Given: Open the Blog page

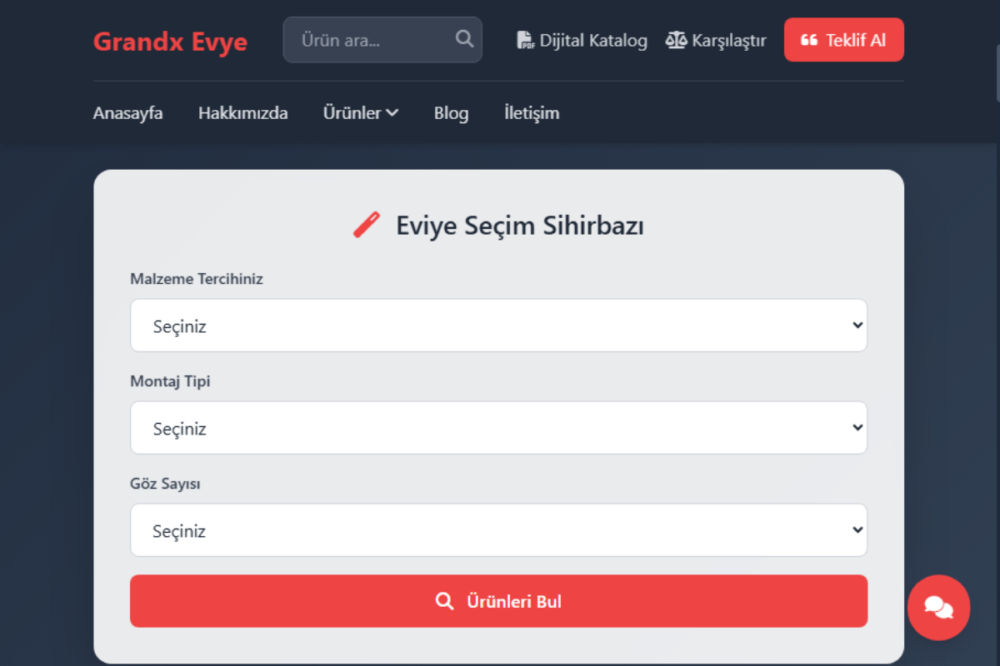Looking at the screenshot, I should [451, 112].
